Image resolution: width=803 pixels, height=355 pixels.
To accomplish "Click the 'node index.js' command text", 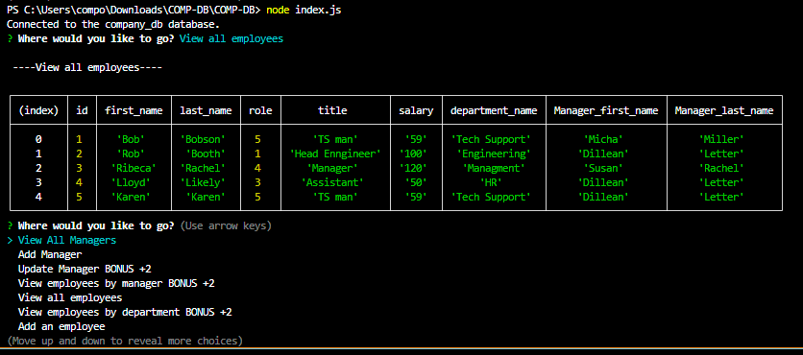I will 304,10.
